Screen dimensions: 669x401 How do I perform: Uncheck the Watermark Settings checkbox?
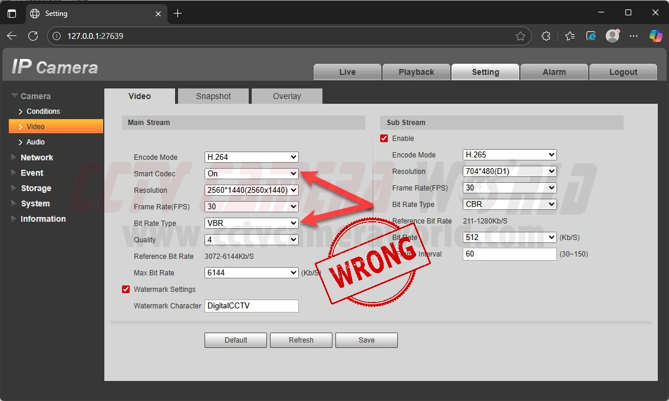coord(126,290)
